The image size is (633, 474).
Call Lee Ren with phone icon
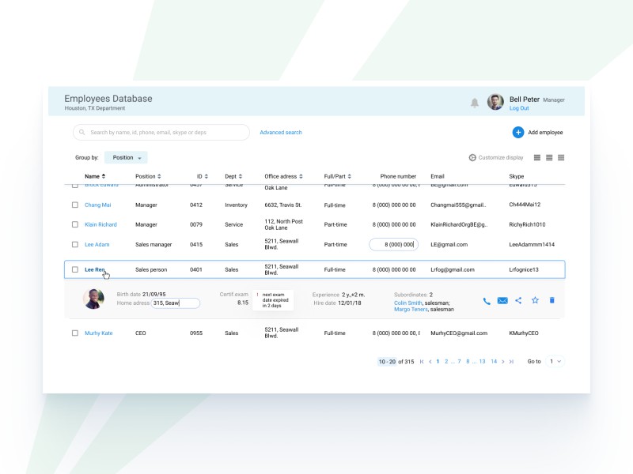[x=487, y=301]
